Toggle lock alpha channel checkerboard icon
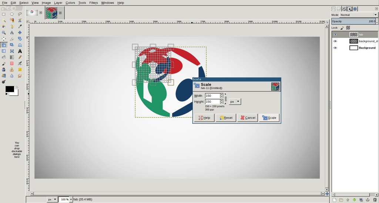Viewport: 379px width, 203px height. coord(348,28)
